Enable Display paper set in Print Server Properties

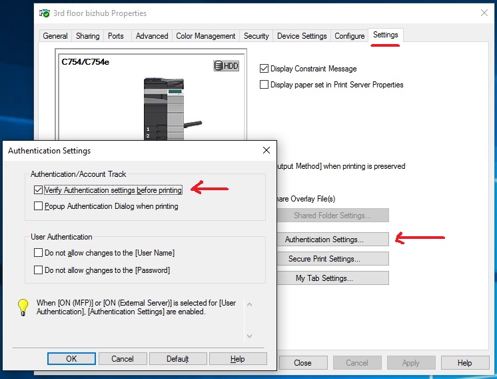point(264,85)
